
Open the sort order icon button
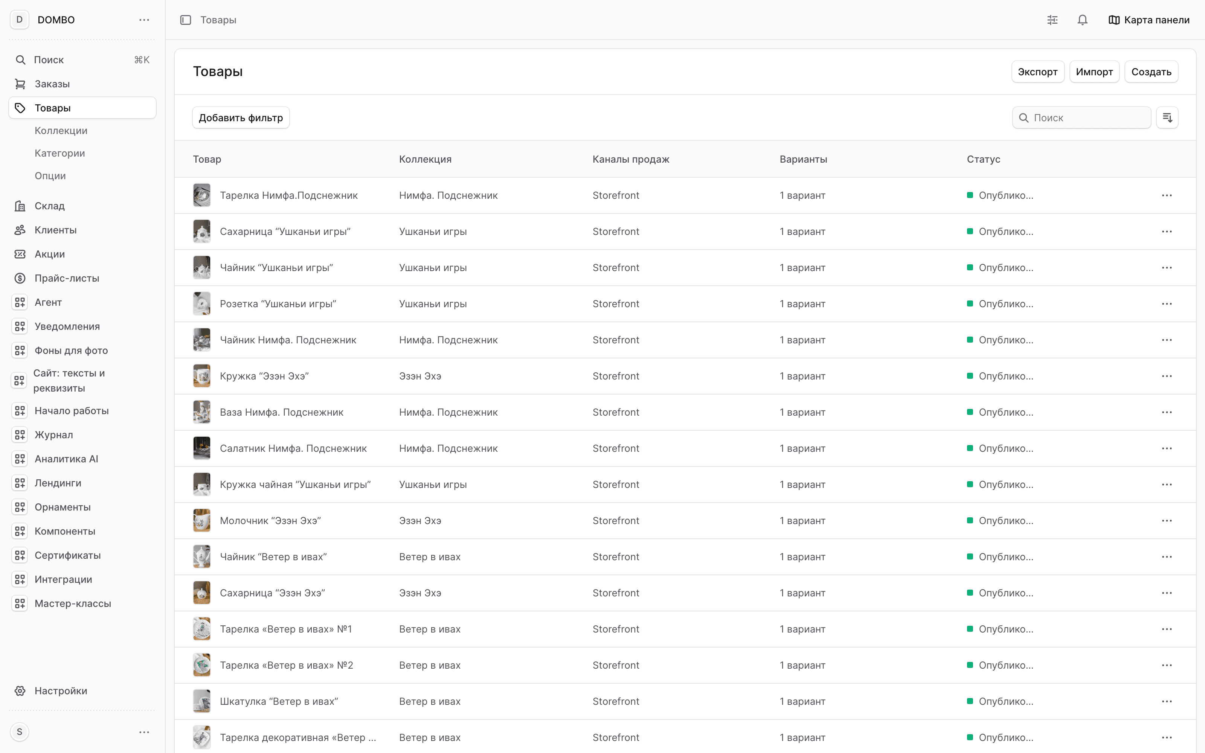1167,117
